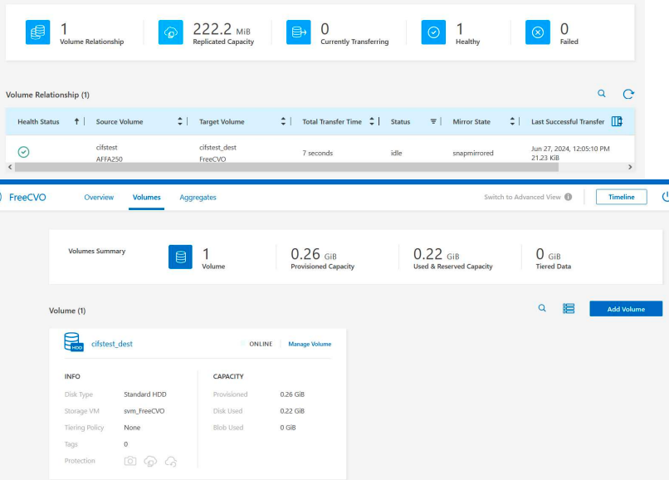Click the Last Successful Transfer column header
This screenshot has height=480, width=669.
tap(568, 122)
